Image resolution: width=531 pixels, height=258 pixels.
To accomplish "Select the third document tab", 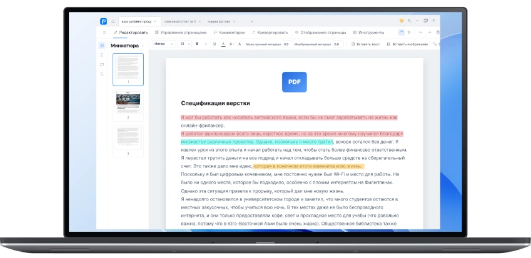I will (219, 21).
